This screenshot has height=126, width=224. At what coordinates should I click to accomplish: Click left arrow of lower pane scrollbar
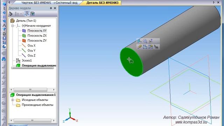(11, 120)
